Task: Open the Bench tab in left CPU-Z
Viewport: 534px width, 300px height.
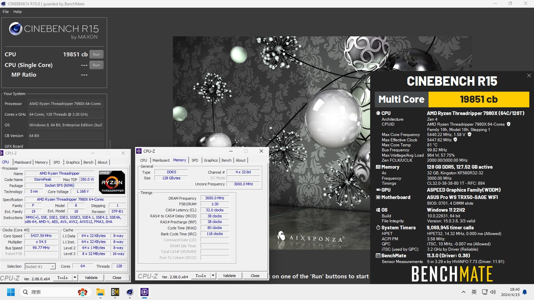Action: pyautogui.click(x=88, y=162)
